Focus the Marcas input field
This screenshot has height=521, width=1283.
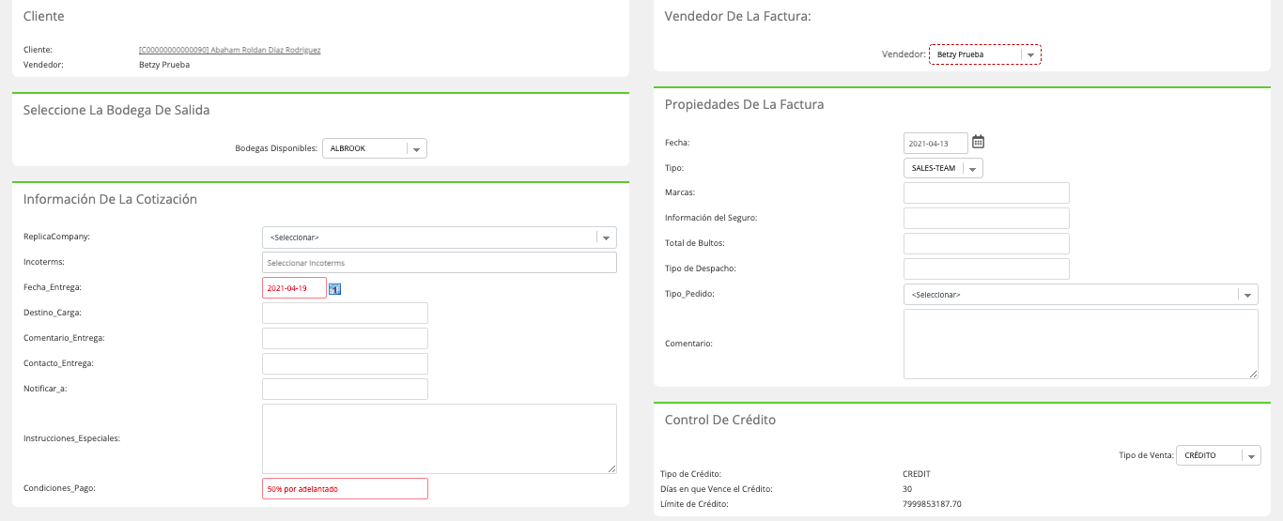(986, 193)
